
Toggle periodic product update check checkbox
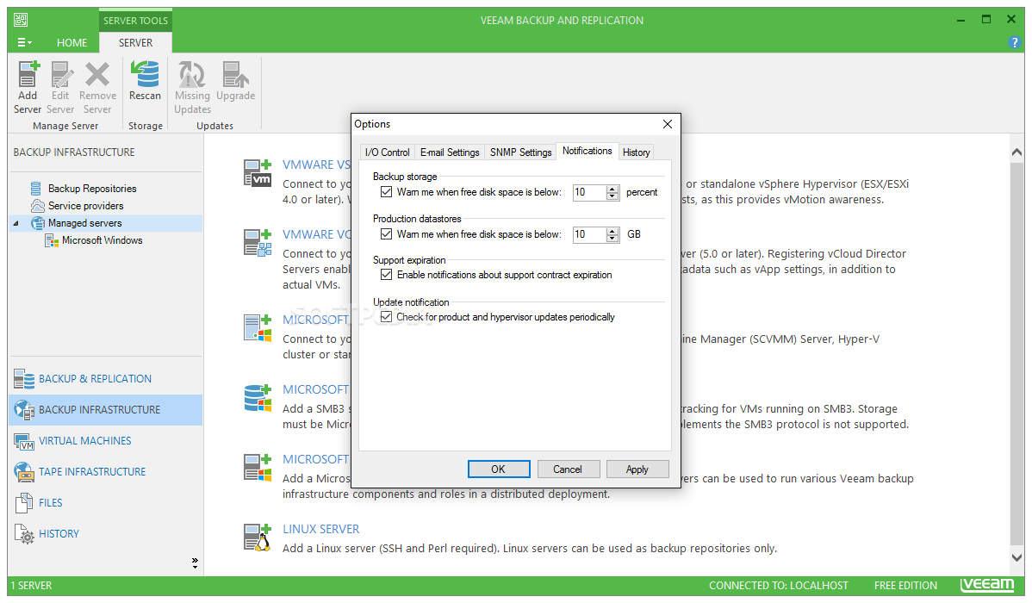click(386, 317)
